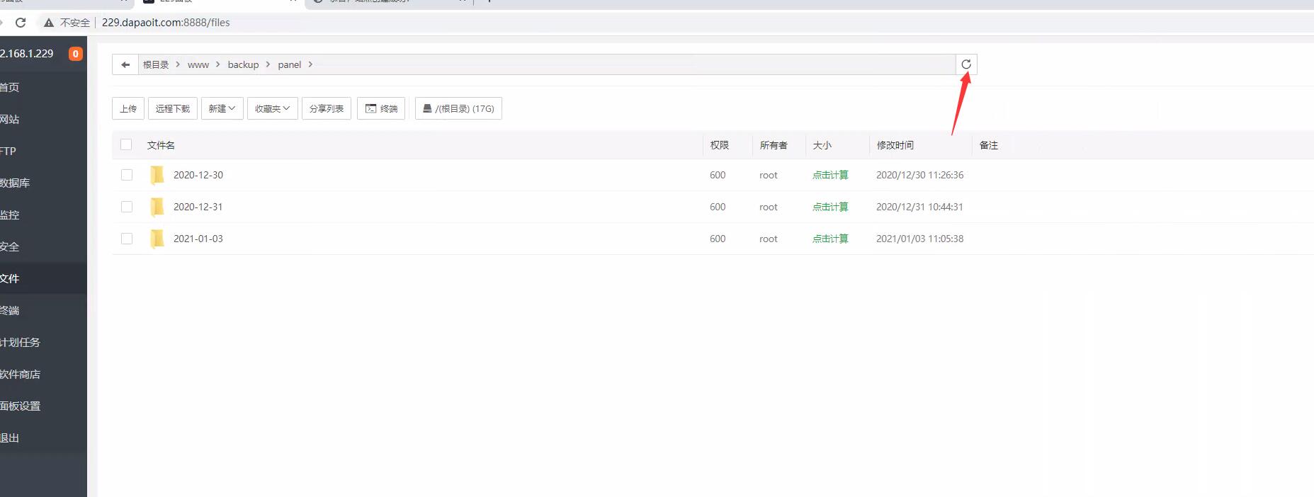
Task: Click the 上传 button
Action: click(x=128, y=108)
